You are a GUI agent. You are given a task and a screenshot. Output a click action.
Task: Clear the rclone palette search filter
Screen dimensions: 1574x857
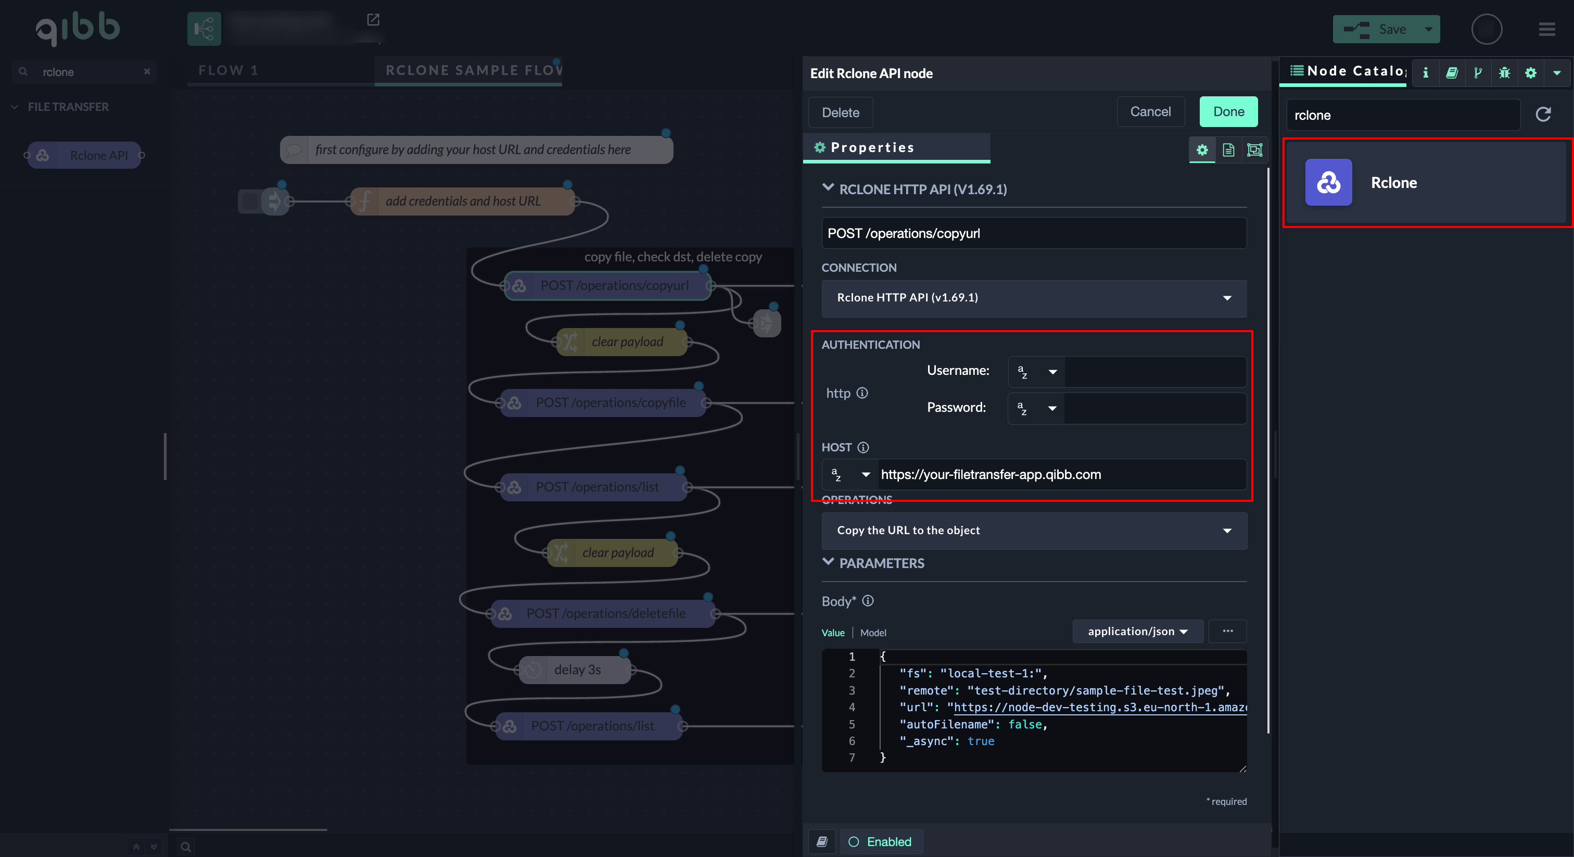(147, 71)
